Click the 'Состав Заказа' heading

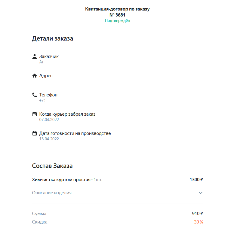point(52,166)
